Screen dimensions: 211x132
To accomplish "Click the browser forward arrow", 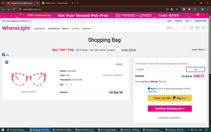I will 9,9.
